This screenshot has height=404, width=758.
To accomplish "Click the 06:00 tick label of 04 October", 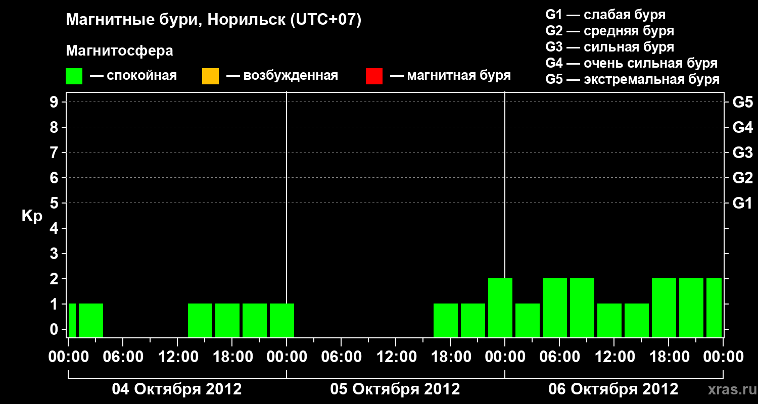I will (x=123, y=357).
